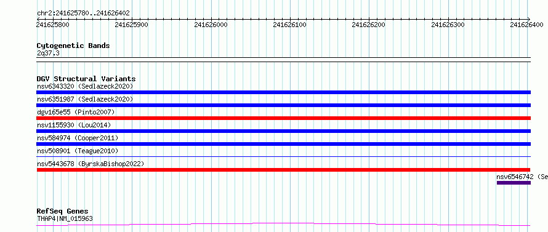Image resolution: width=548 pixels, height=232 pixels.
Task: Open variant nsv6351987 (Sedlazeck2020) label
Action: pos(85,99)
